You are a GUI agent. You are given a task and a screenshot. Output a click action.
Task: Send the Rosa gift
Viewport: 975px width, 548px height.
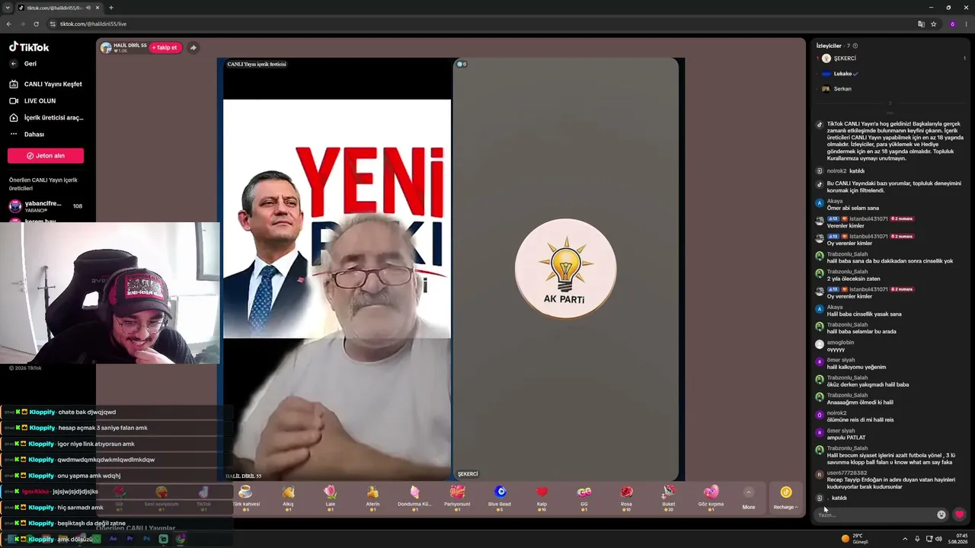pyautogui.click(x=626, y=496)
